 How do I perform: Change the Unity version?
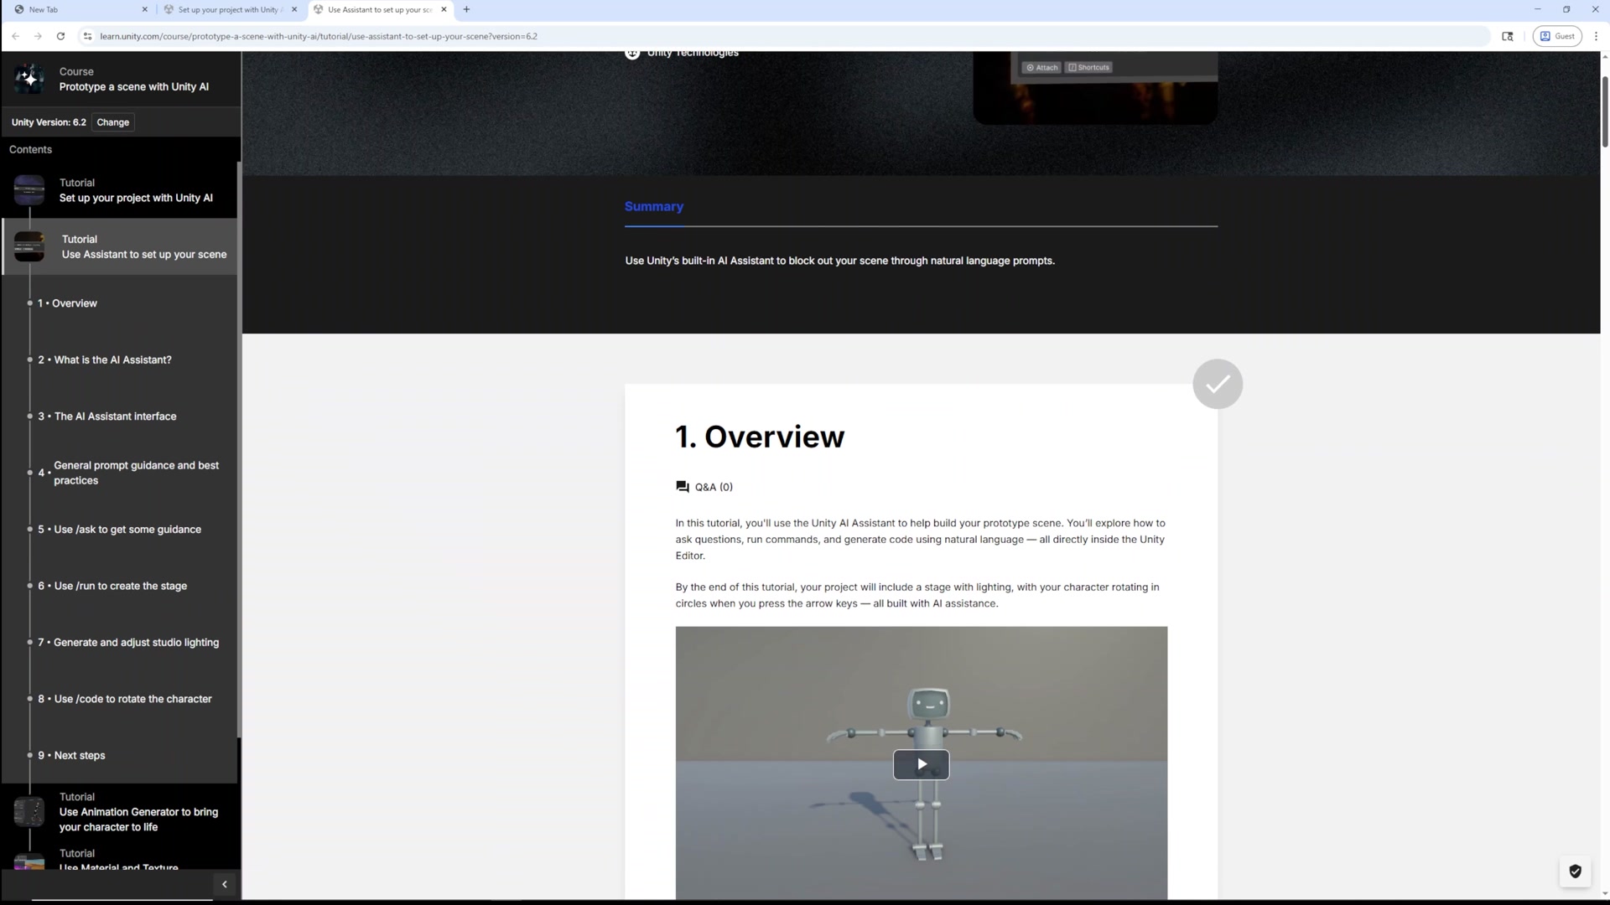tap(113, 122)
